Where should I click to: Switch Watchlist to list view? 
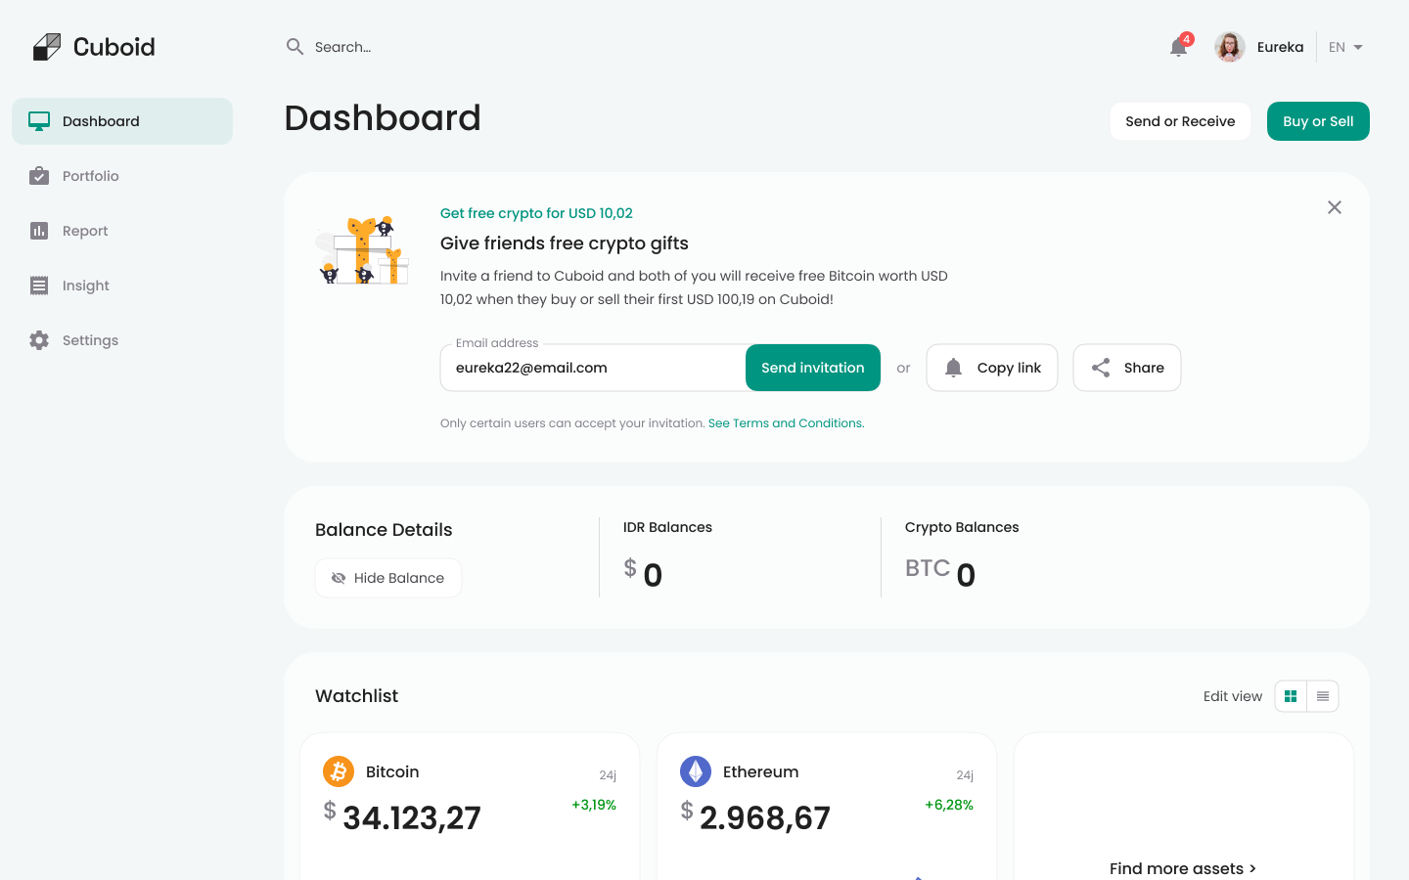click(x=1322, y=695)
